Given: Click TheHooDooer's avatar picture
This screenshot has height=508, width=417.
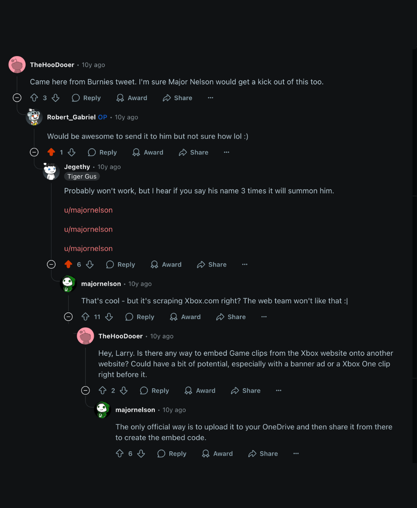Looking at the screenshot, I should coord(17,64).
